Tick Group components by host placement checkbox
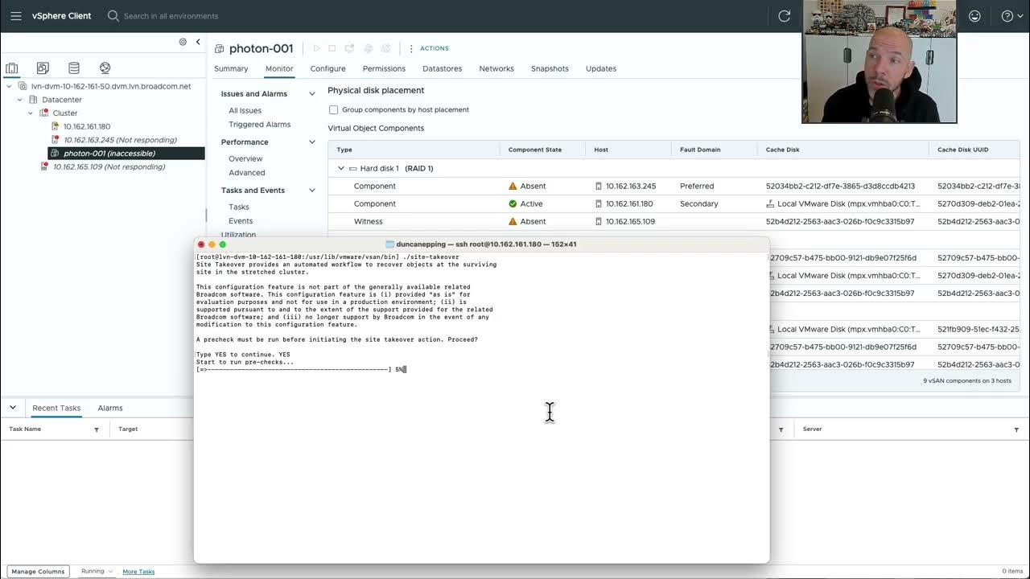 (333, 110)
